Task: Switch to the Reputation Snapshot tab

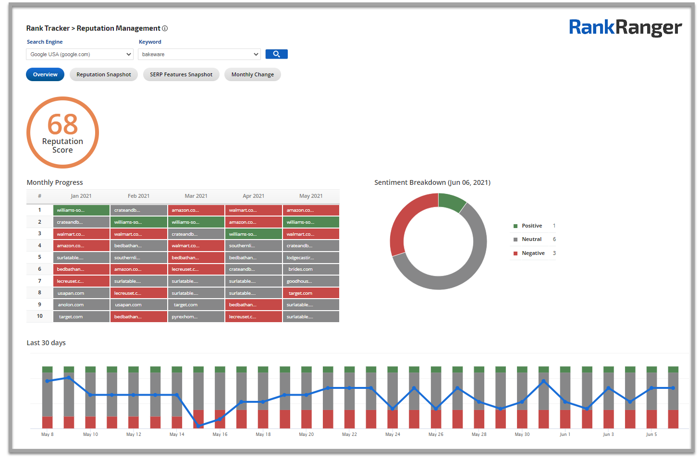Action: click(103, 74)
